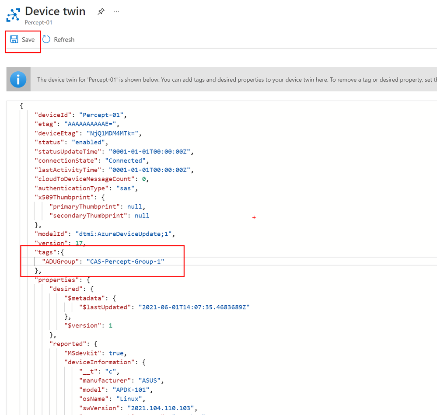
Task: Click the "APDK-101" model value
Action: click(131, 390)
